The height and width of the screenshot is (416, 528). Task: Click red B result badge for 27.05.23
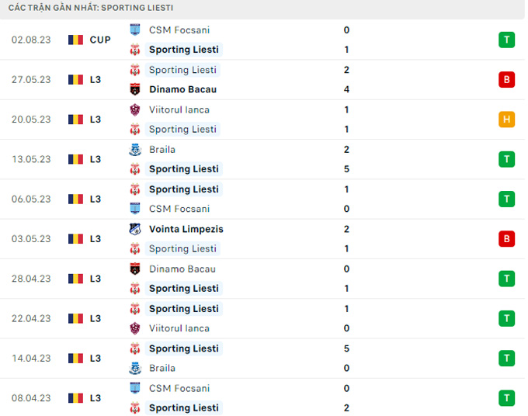point(506,79)
